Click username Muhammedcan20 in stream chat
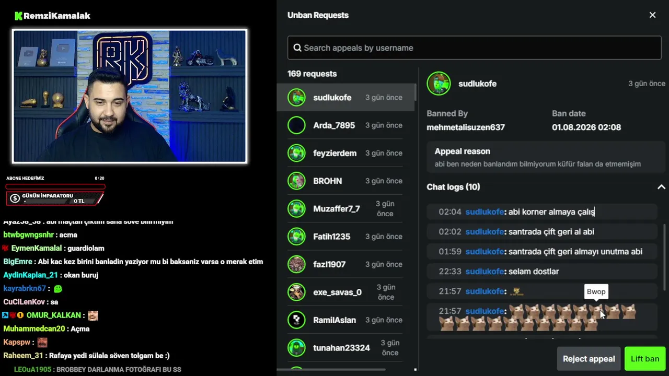669x376 pixels. pyautogui.click(x=34, y=329)
